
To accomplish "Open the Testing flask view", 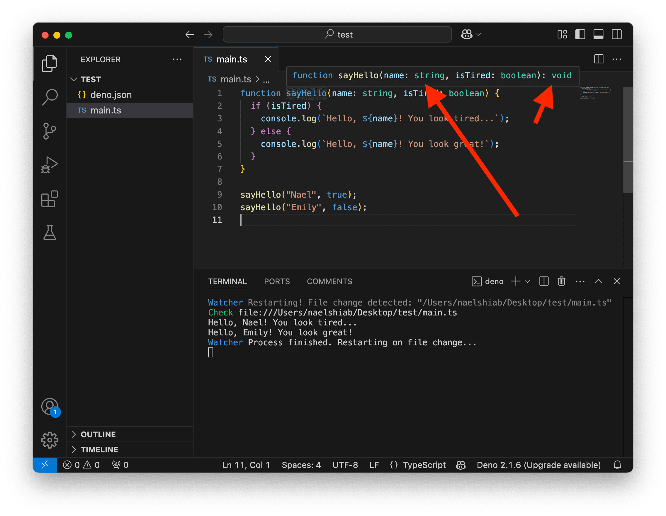I will click(x=50, y=233).
